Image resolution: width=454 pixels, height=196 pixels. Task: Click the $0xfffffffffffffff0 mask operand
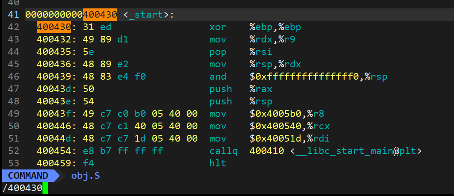[x=304, y=77]
